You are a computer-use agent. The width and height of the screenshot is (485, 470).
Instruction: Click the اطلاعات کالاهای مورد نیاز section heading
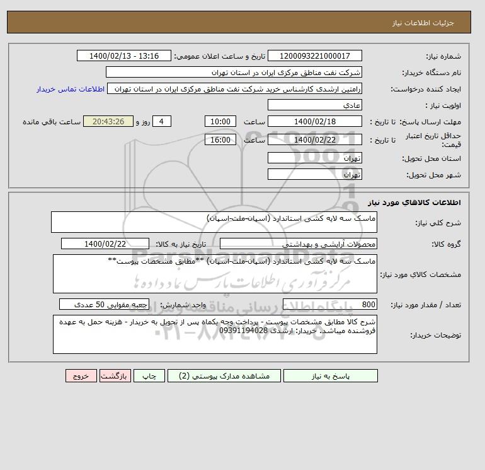(x=414, y=203)
